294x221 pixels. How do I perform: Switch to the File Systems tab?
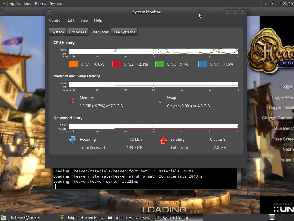tap(124, 32)
